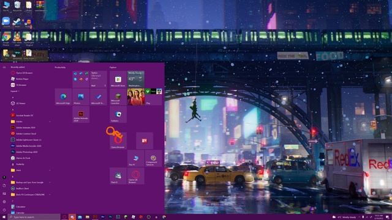
Task: Open the Photos tile
Action: click(x=81, y=97)
